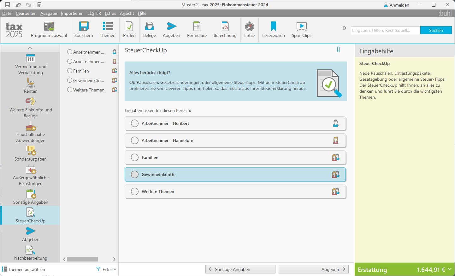Open the ELSTER menu
The image size is (455, 276).
point(94,13)
